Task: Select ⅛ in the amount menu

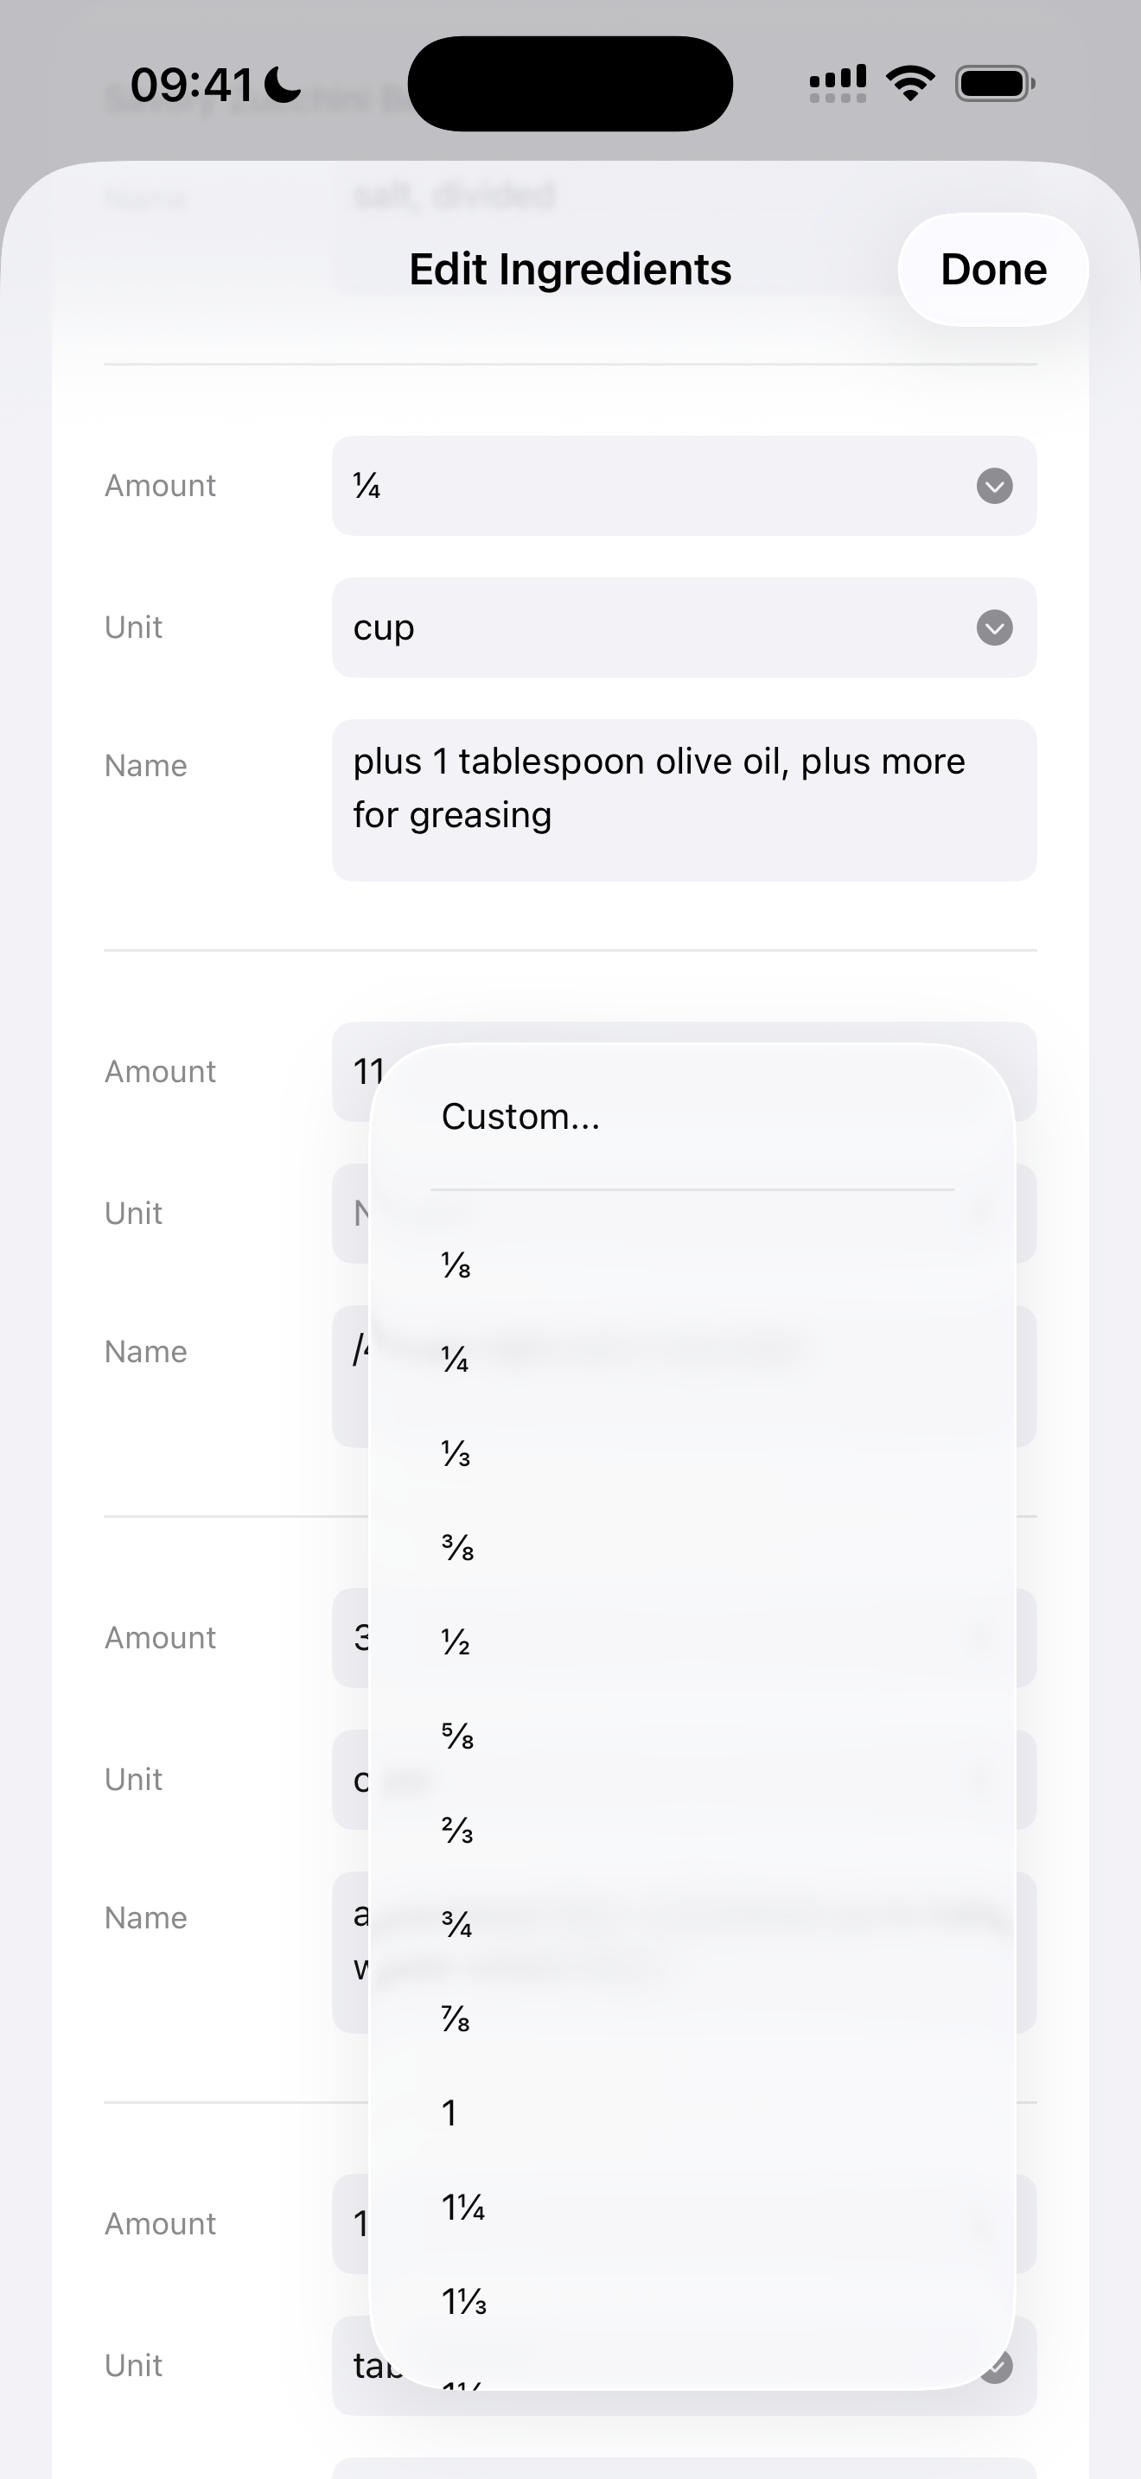Action: tap(456, 1265)
